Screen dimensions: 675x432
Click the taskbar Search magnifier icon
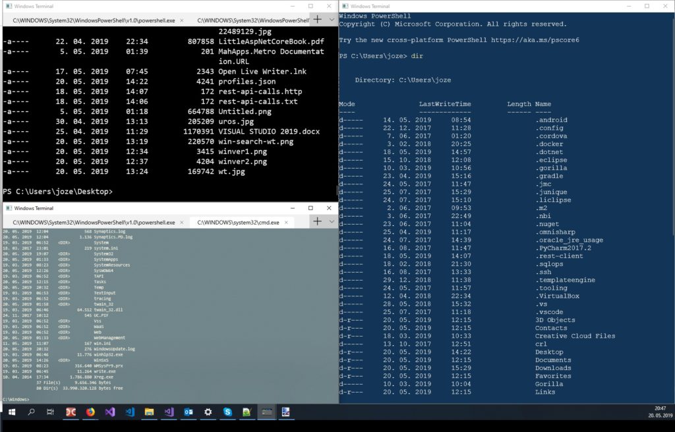[31, 412]
